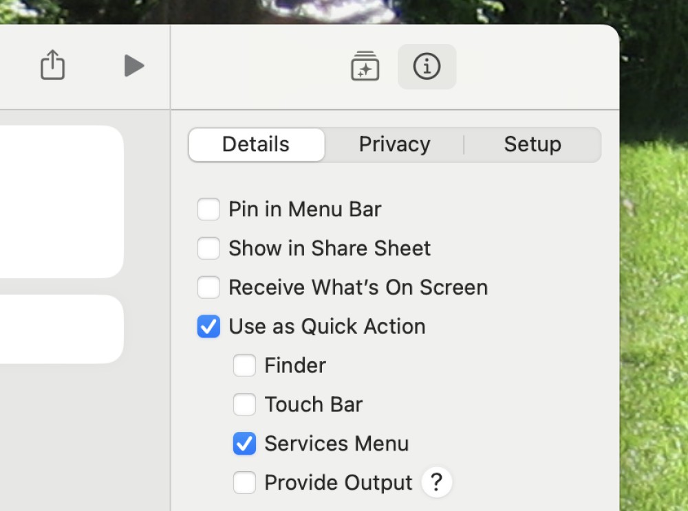Uncheck Use as Quick Action

pos(208,326)
